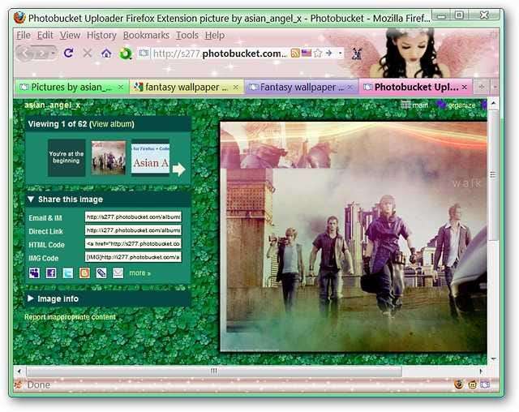
Task: Share image to Facebook icon
Action: 51,273
